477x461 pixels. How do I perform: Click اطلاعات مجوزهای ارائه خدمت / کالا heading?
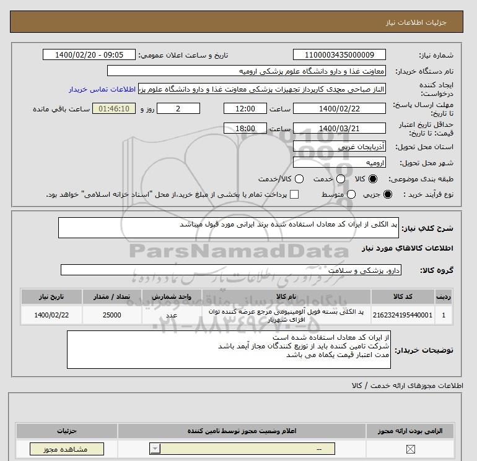click(408, 386)
